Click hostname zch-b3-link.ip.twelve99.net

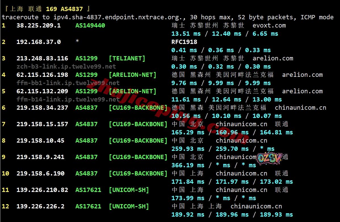point(66,67)
